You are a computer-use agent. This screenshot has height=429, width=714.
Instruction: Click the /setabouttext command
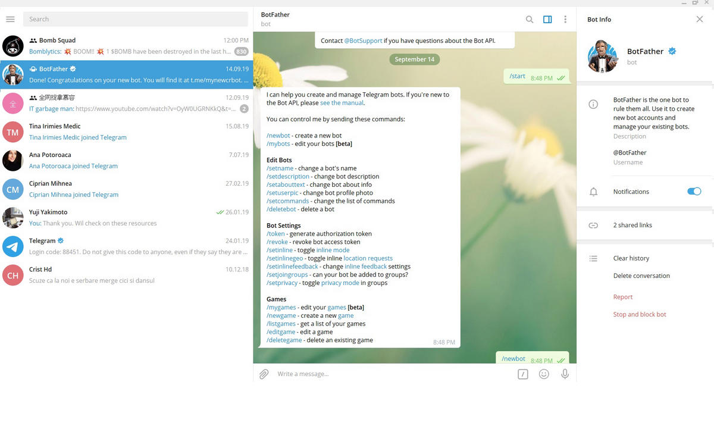[286, 184]
